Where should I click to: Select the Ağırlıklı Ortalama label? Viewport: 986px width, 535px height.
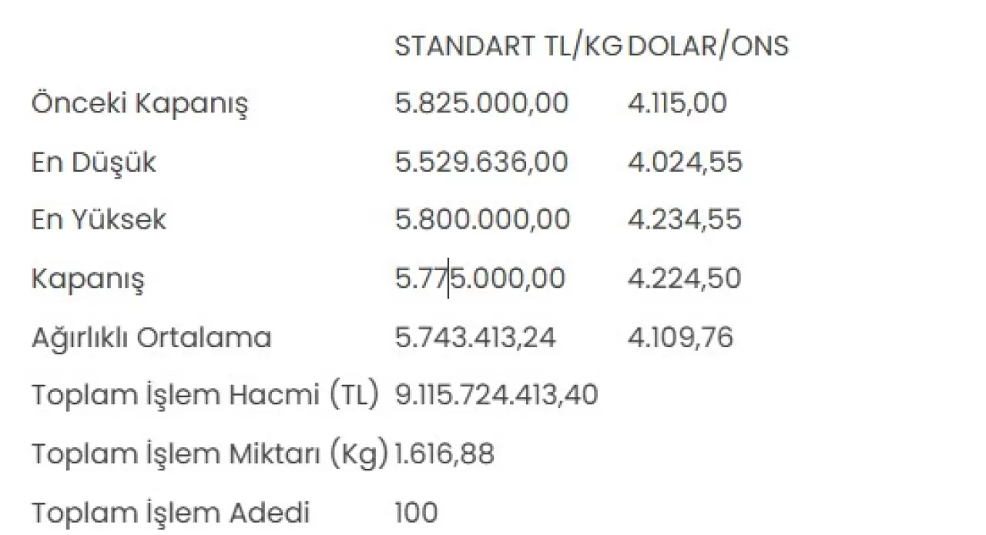point(151,337)
